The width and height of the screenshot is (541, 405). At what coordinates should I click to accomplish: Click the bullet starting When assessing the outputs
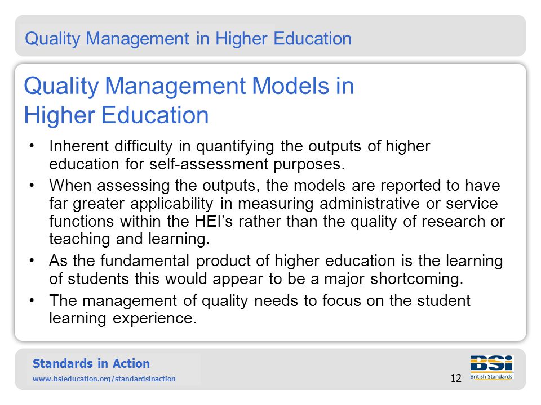pos(277,212)
